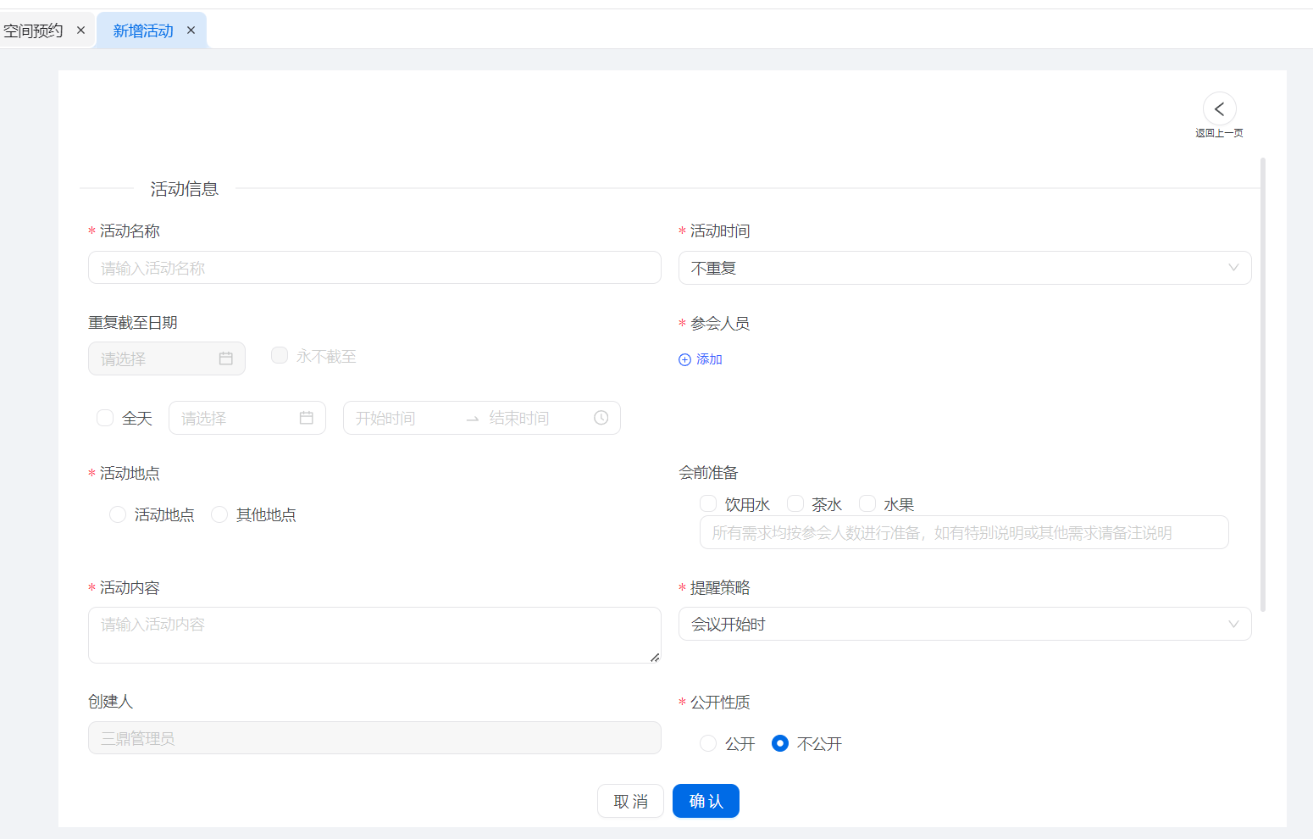This screenshot has width=1313, height=839.
Task: Close the 空间预约 tab
Action: pos(81,31)
